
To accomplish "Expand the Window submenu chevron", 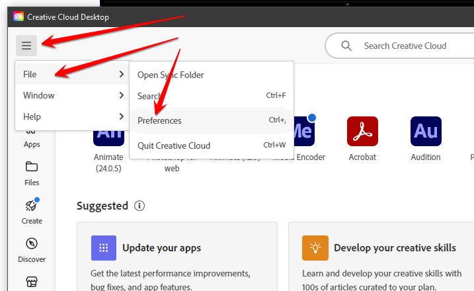I will pos(122,95).
